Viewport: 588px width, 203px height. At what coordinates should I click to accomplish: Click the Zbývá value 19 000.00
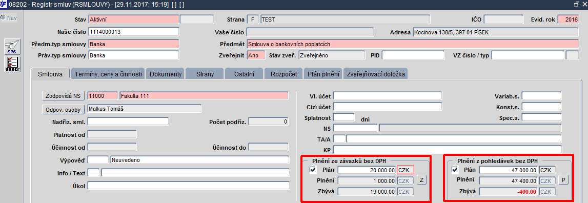point(367,191)
